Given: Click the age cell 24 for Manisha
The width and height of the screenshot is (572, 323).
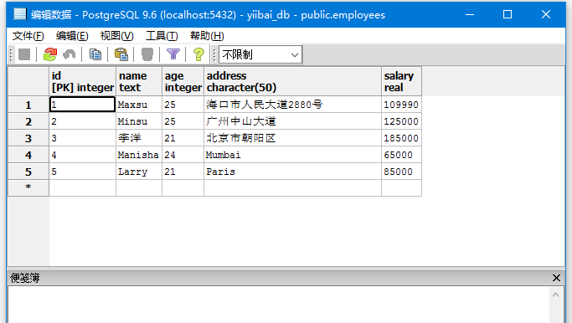Looking at the screenshot, I should coord(183,155).
